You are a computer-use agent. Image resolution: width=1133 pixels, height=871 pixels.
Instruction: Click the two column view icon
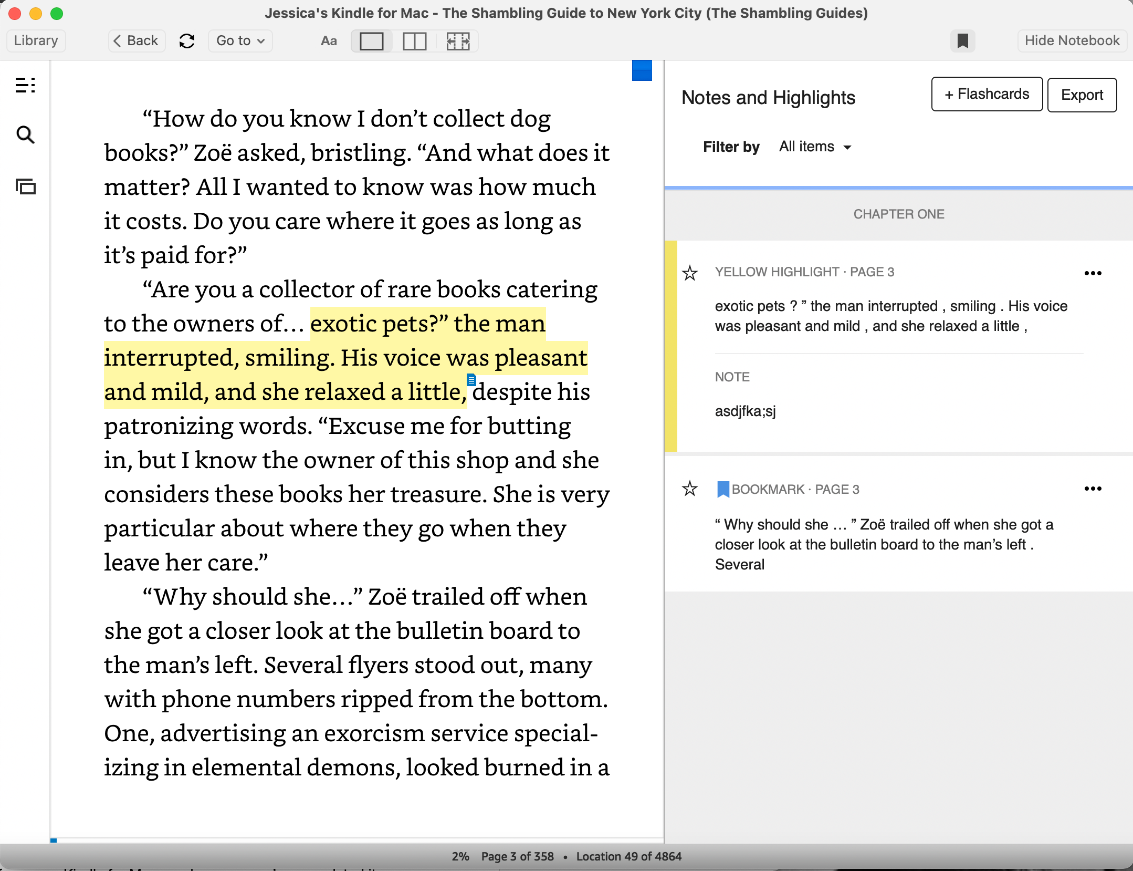click(x=415, y=40)
